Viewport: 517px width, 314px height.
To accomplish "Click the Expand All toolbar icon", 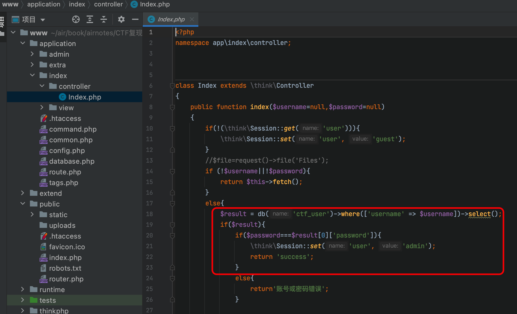I will pos(90,19).
